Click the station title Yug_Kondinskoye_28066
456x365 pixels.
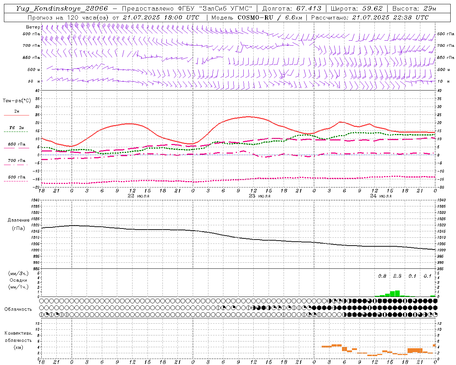[x=62, y=9]
